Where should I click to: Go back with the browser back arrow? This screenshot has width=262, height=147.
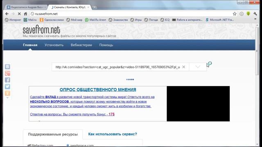[7, 14]
